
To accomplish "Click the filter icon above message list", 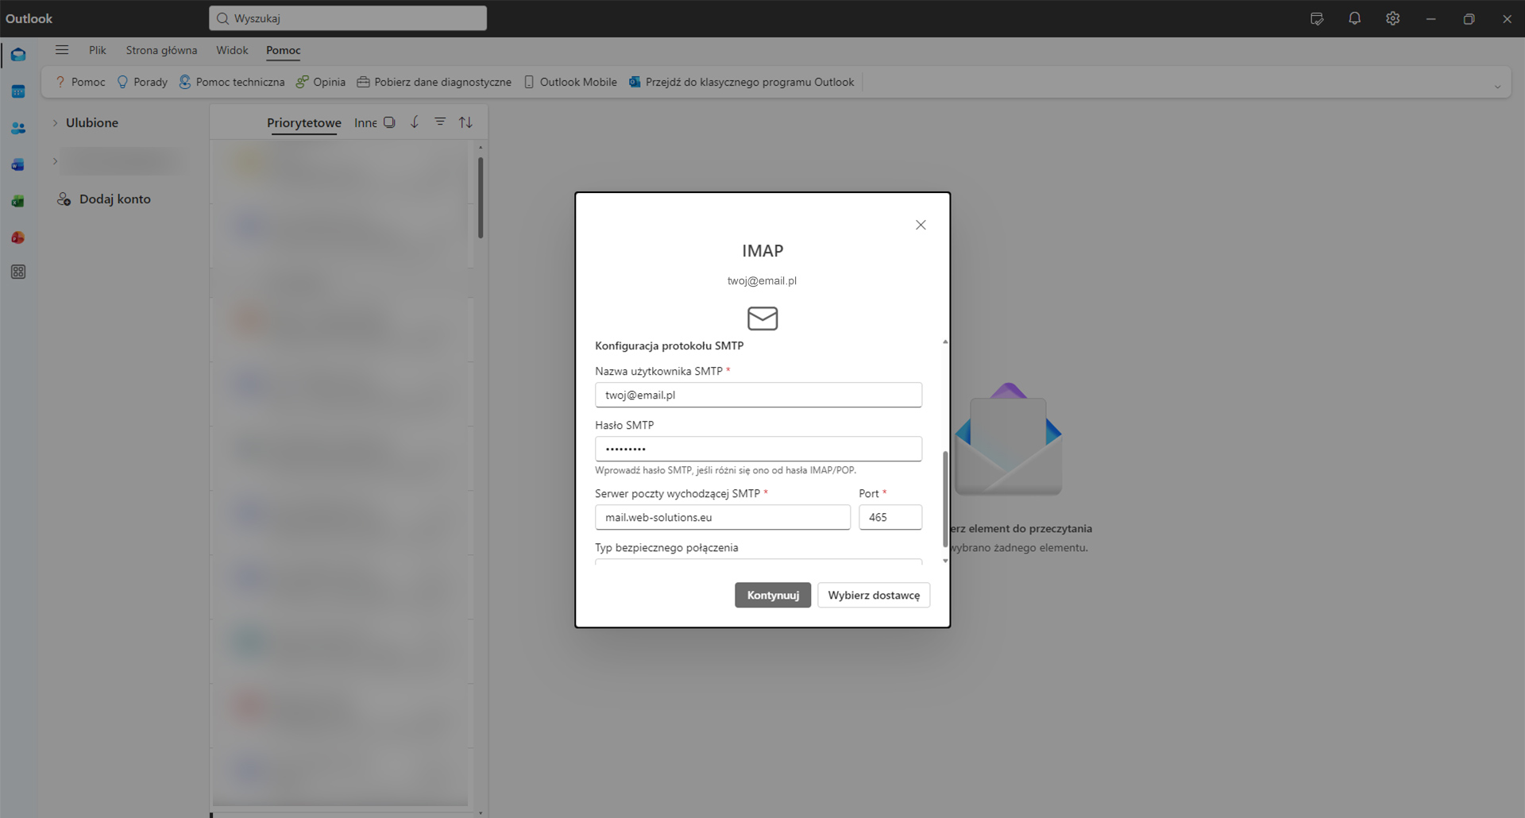I will pos(440,122).
